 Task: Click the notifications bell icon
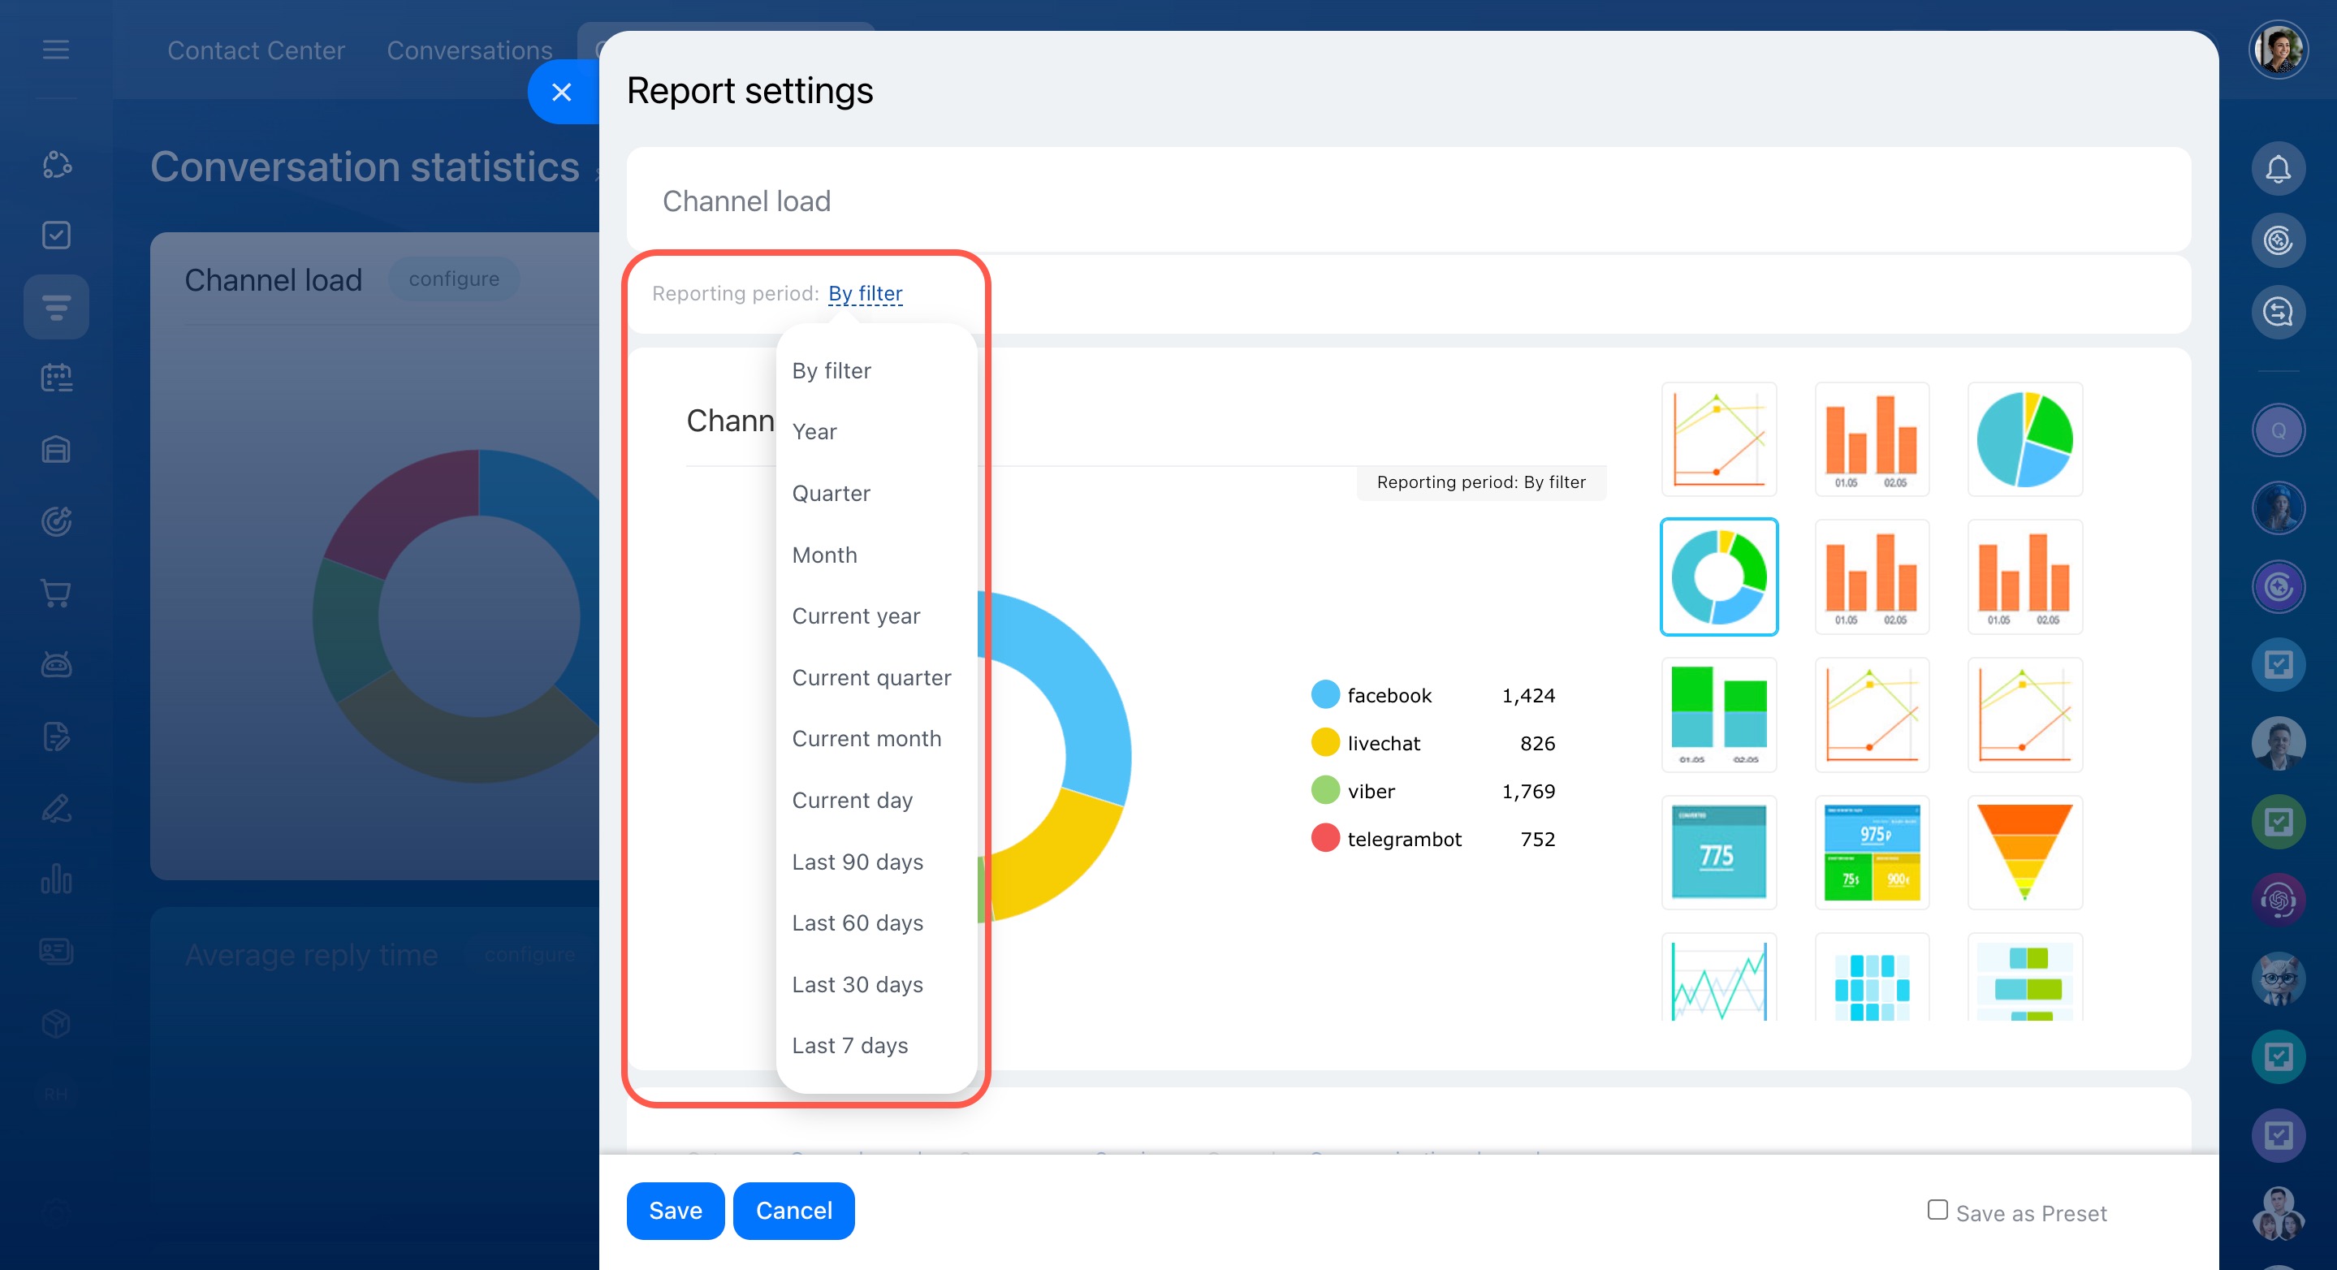[x=2277, y=169]
